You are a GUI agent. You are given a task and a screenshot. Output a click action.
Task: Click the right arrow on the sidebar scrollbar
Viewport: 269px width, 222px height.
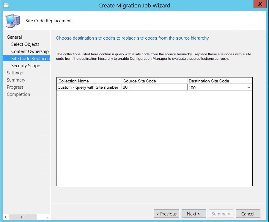click(x=47, y=217)
